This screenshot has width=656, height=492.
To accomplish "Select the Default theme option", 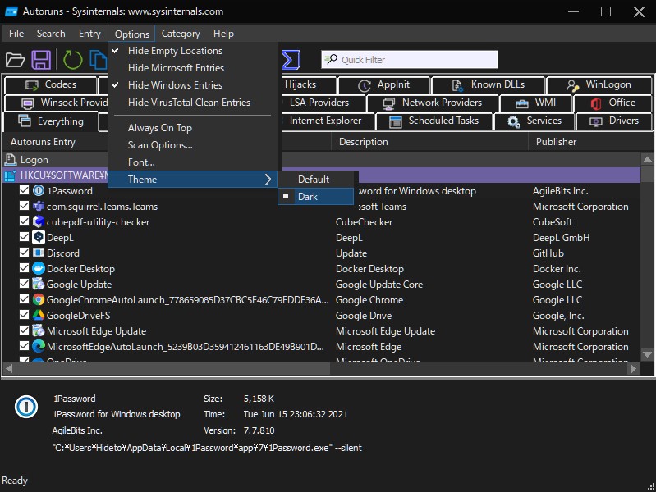I will [316, 180].
